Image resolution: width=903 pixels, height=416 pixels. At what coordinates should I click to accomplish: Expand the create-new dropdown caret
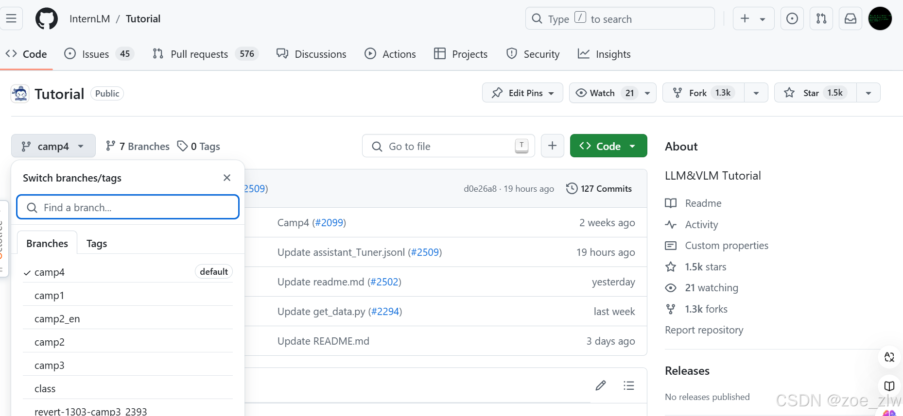click(x=763, y=19)
